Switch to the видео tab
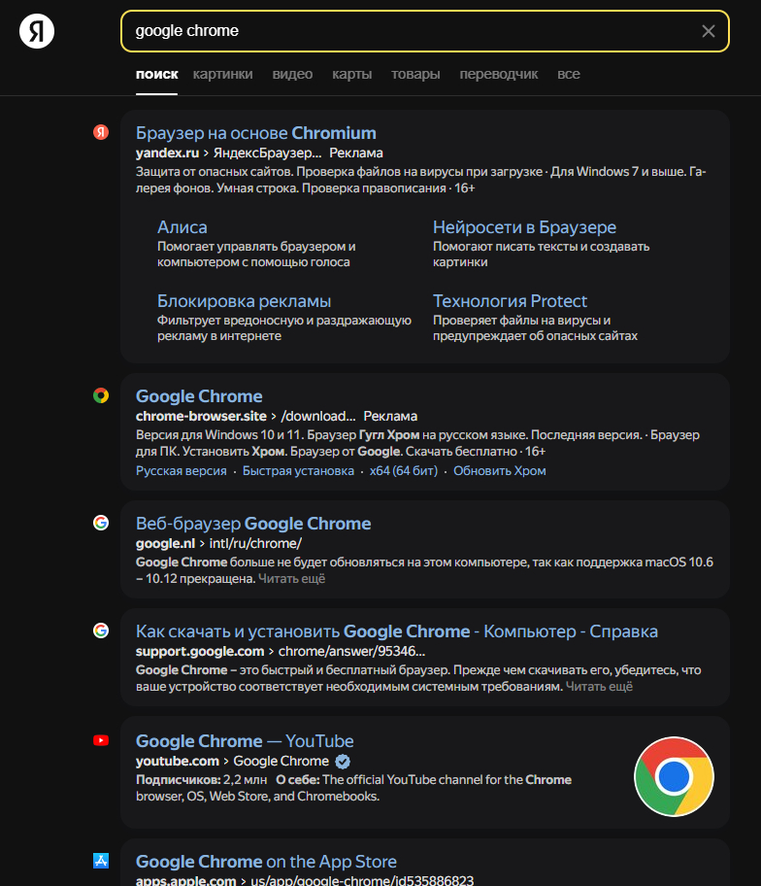The height and width of the screenshot is (886, 761). [x=292, y=74]
